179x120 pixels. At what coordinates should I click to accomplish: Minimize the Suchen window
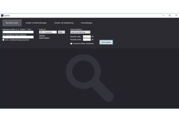[x=164, y=15]
